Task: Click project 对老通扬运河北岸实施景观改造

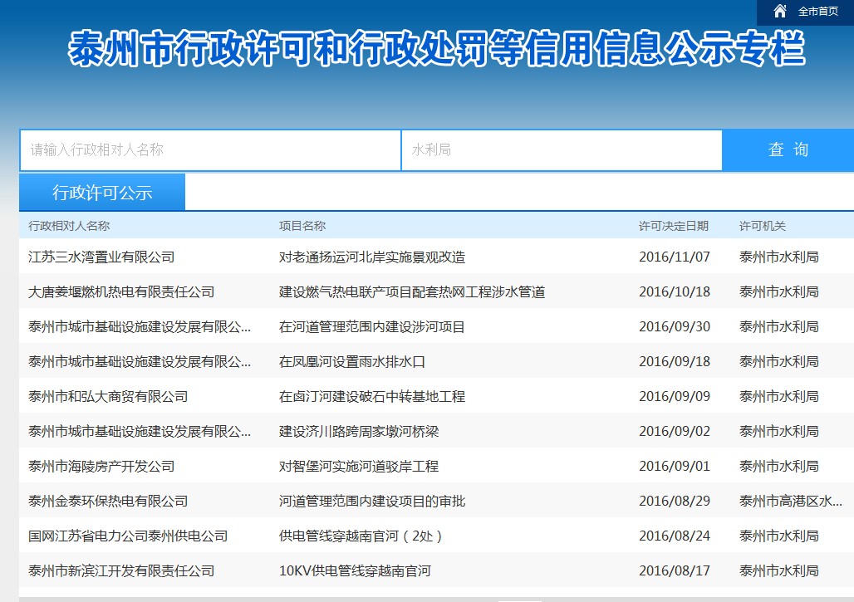Action: [x=372, y=257]
